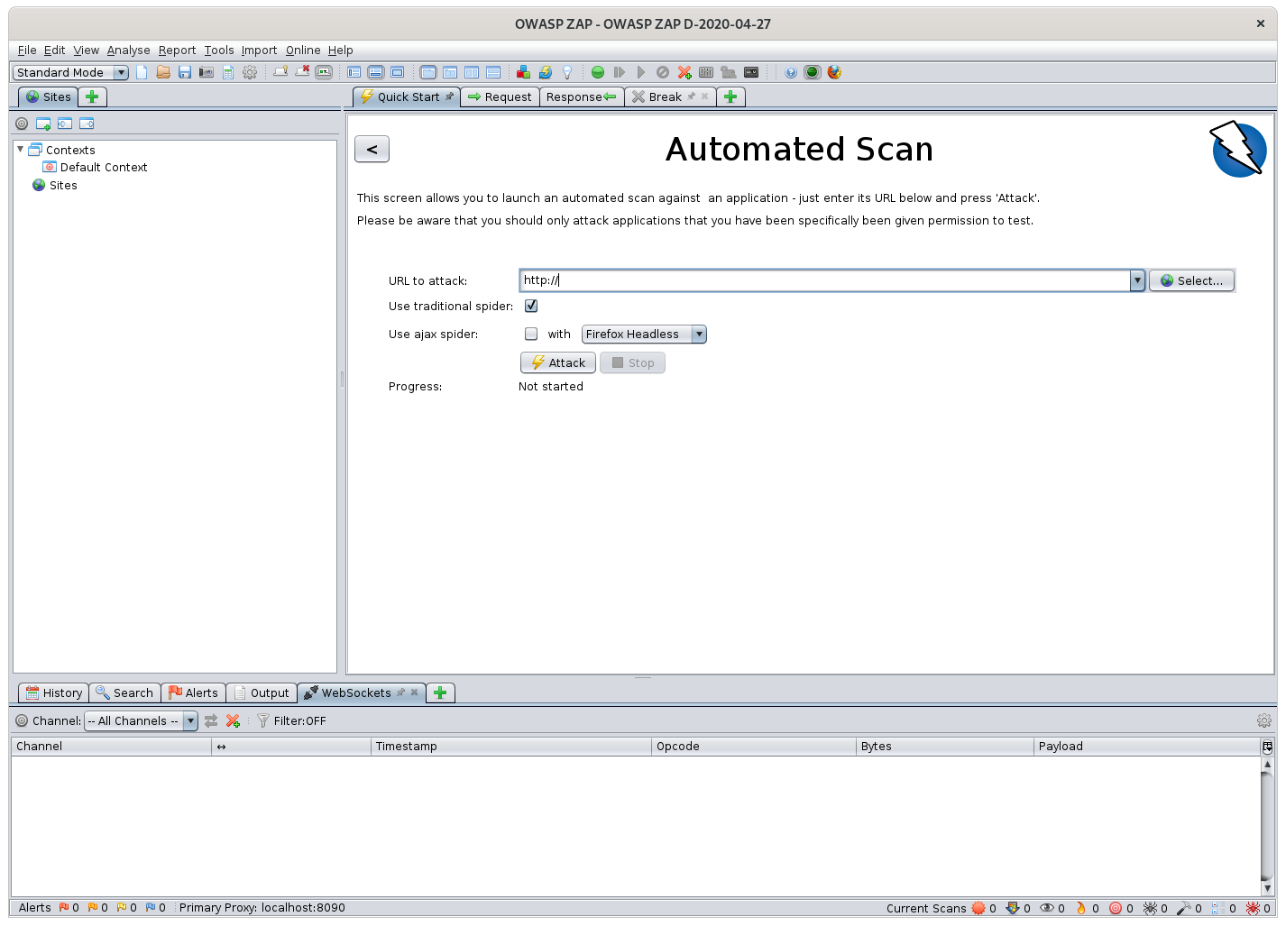This screenshot has width=1286, height=926.
Task: Click the WebSockets panel options gear
Action: point(1263,720)
